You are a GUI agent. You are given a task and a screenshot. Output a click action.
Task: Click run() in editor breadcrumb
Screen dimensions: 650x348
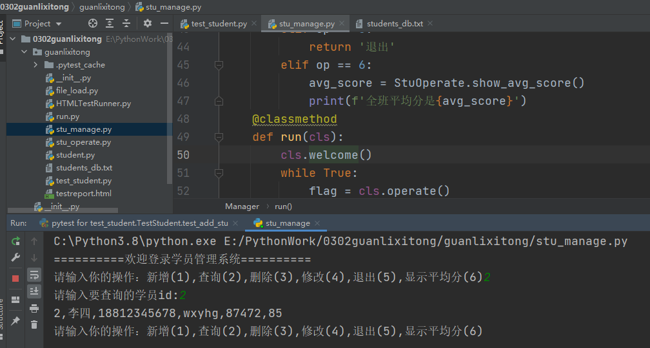[x=283, y=206]
